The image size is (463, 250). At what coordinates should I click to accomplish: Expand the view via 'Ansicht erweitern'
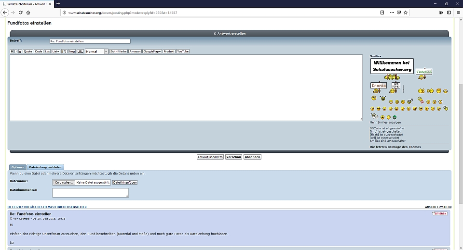pyautogui.click(x=437, y=207)
